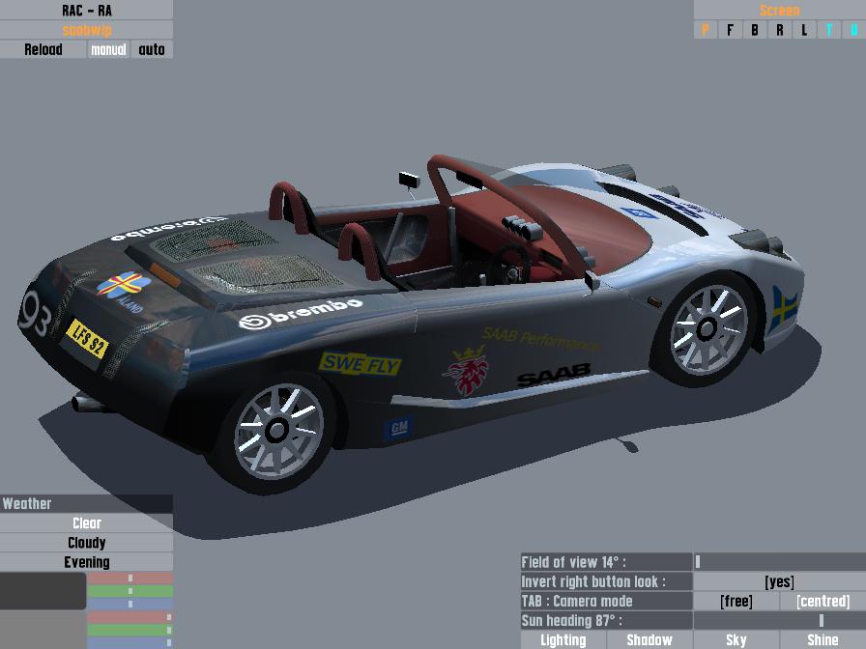Image resolution: width=866 pixels, height=649 pixels.
Task: Click the lighter grey lower color swatch
Action: click(43, 630)
